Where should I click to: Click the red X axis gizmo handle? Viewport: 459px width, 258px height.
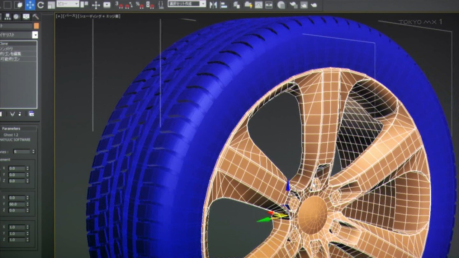coord(271,212)
